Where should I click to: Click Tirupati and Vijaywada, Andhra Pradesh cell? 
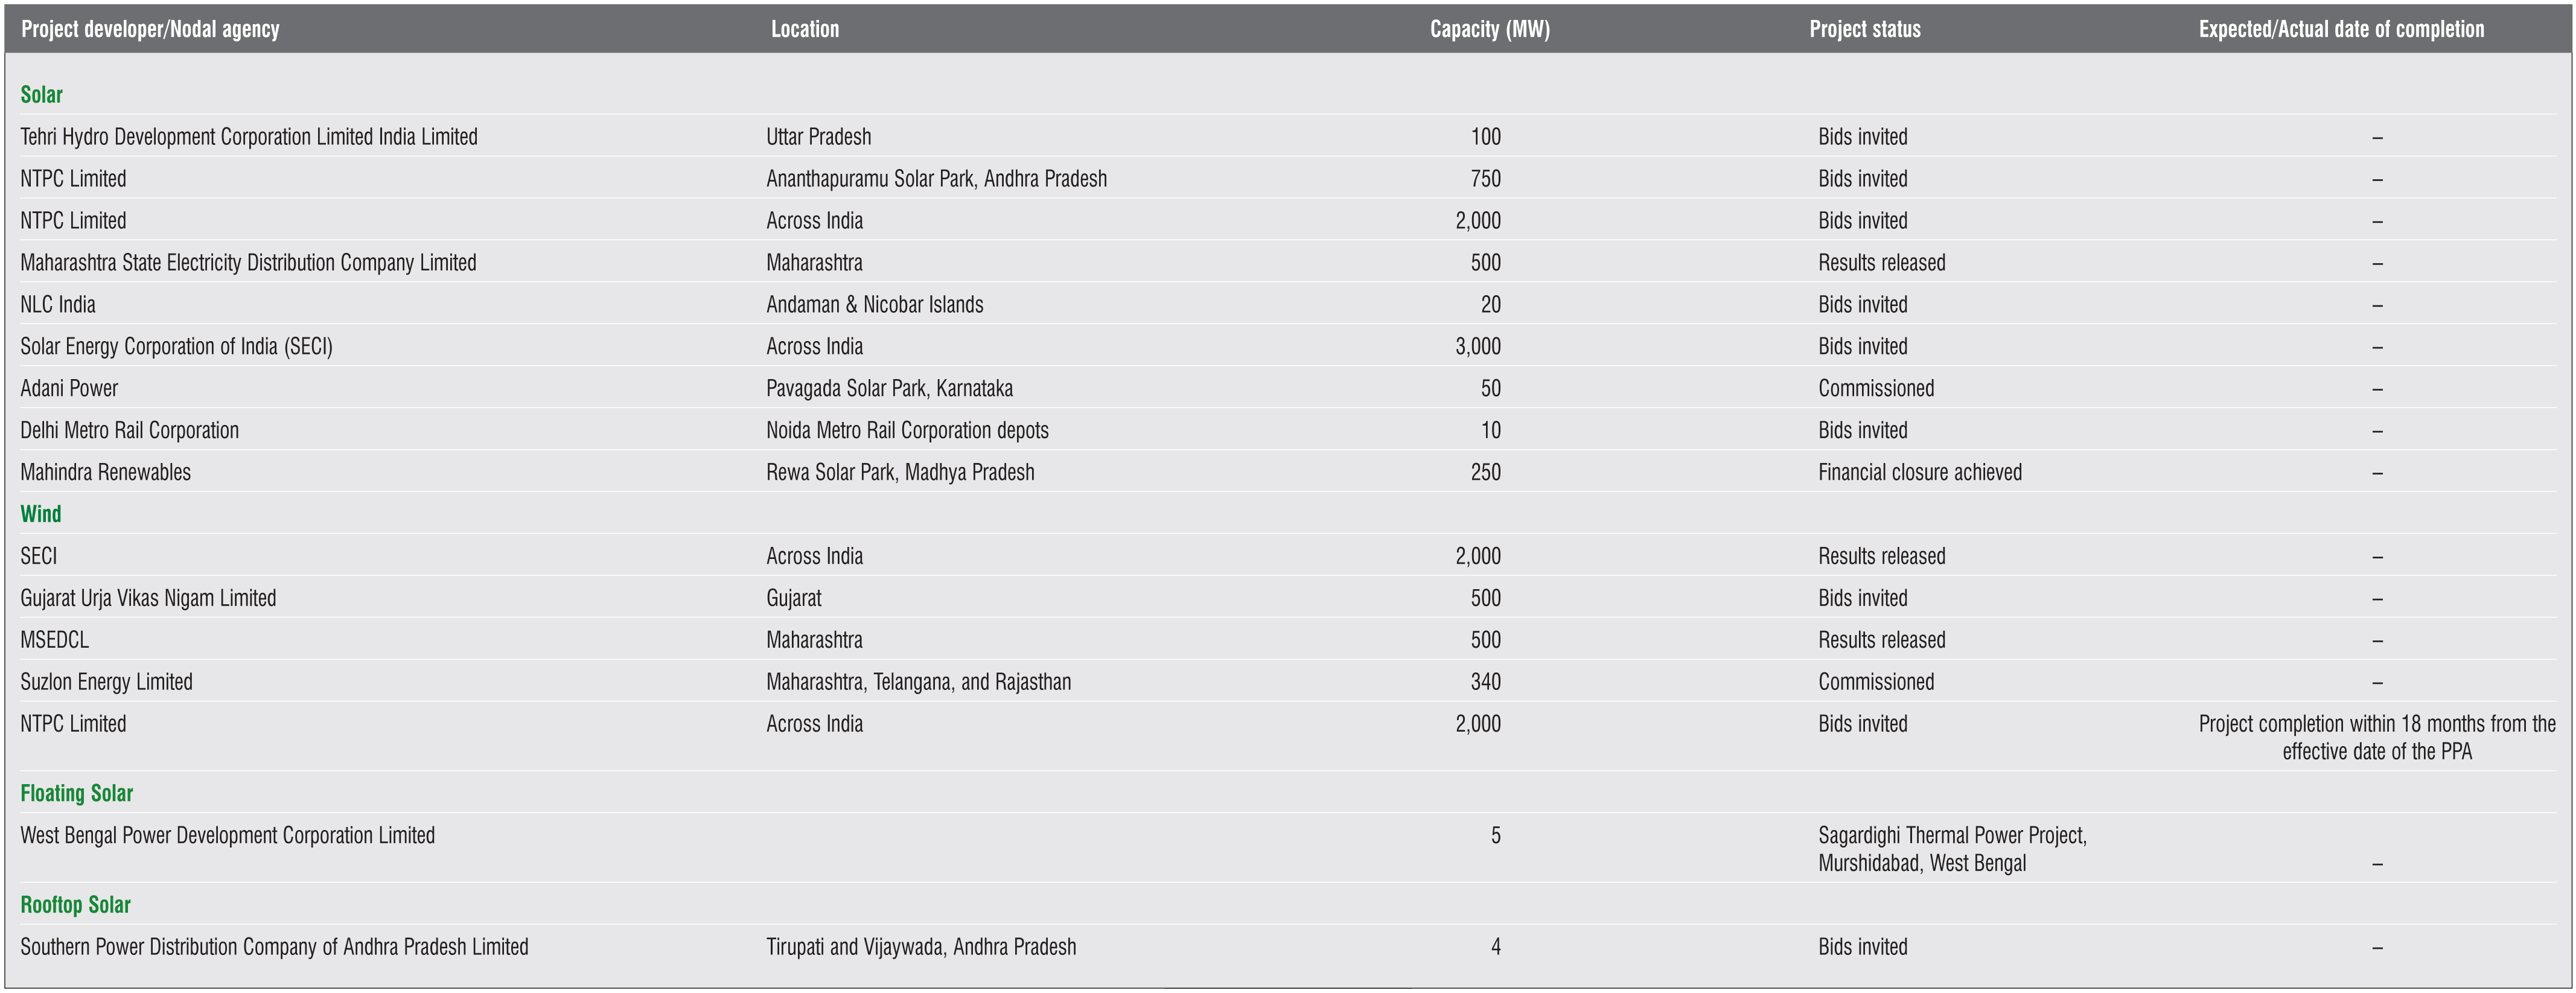click(x=921, y=947)
